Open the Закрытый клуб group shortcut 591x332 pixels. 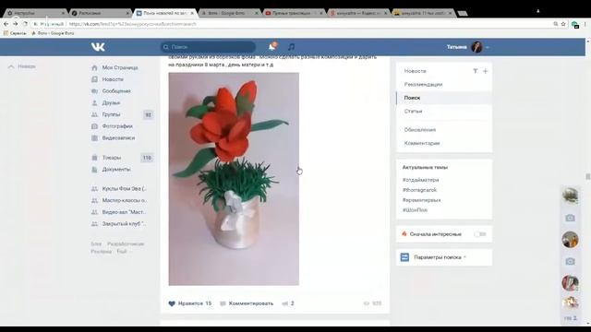click(124, 223)
